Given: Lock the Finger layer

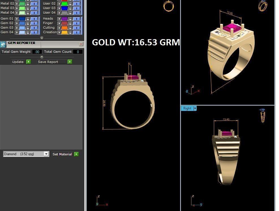Looking at the screenshot, I should tap(70, 23).
